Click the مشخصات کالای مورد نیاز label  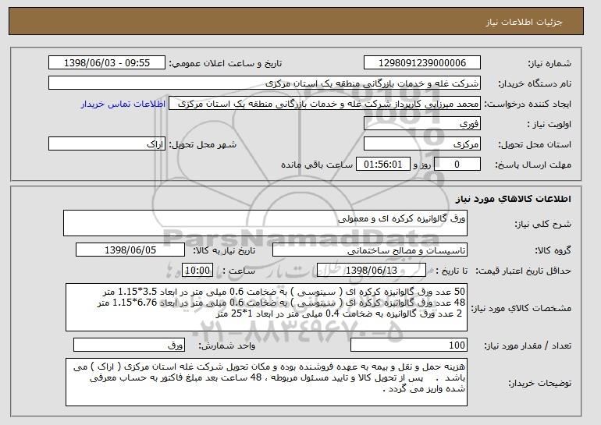point(521,308)
